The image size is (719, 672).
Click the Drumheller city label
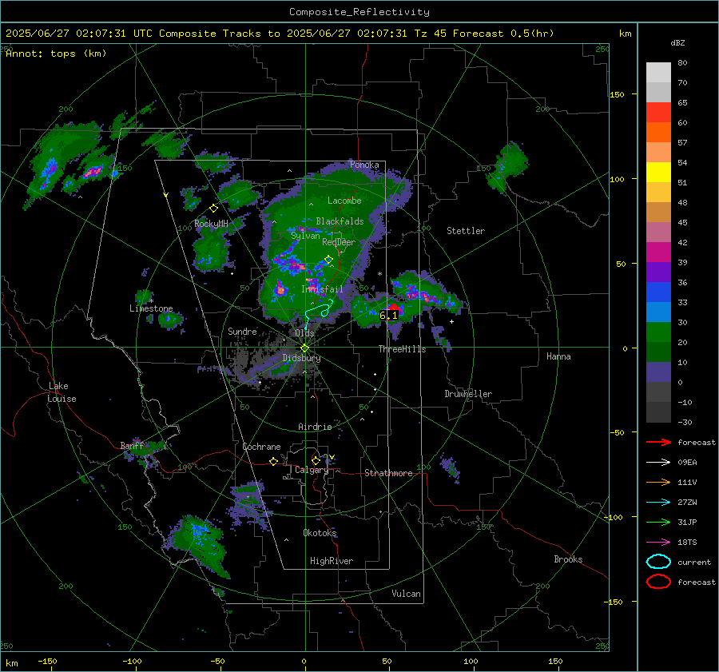(x=468, y=394)
